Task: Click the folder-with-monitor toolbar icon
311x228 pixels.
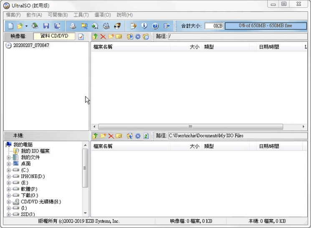Action: coord(84,26)
